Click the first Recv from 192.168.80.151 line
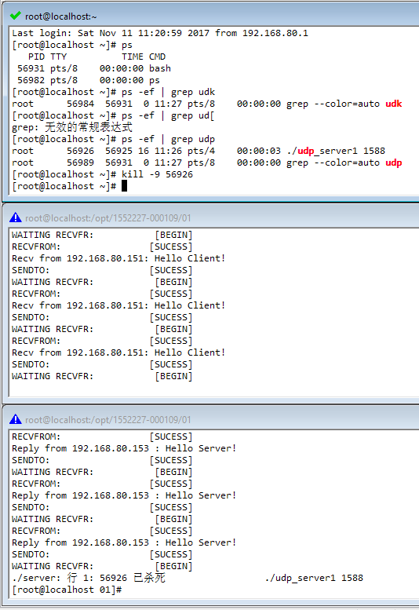This screenshot has width=419, height=610. pyautogui.click(x=118, y=258)
